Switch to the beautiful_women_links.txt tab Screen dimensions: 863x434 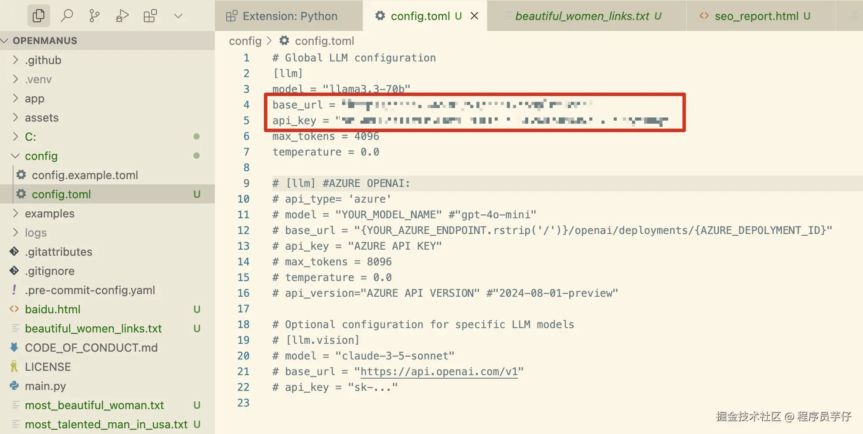click(587, 16)
